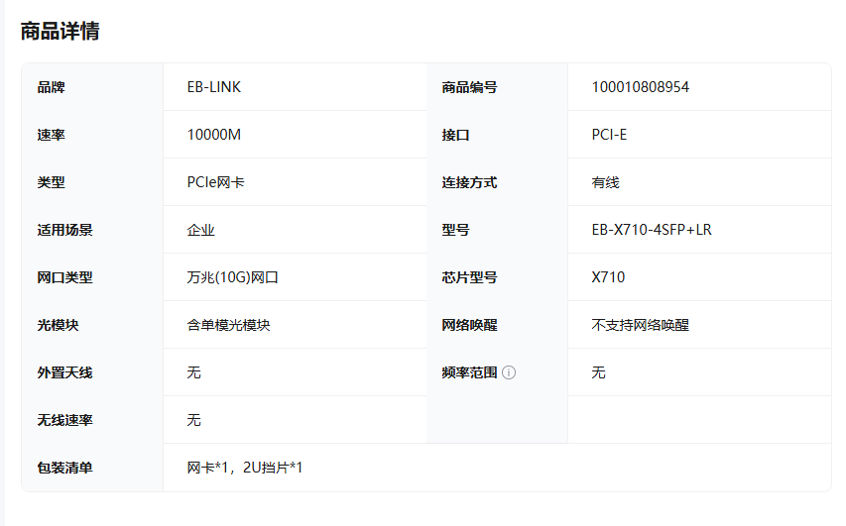
Task: Click the 无 value for 无线速率
Action: coord(194,420)
